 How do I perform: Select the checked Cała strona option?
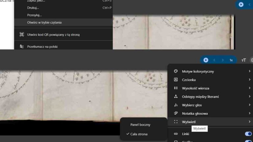coord(139,134)
